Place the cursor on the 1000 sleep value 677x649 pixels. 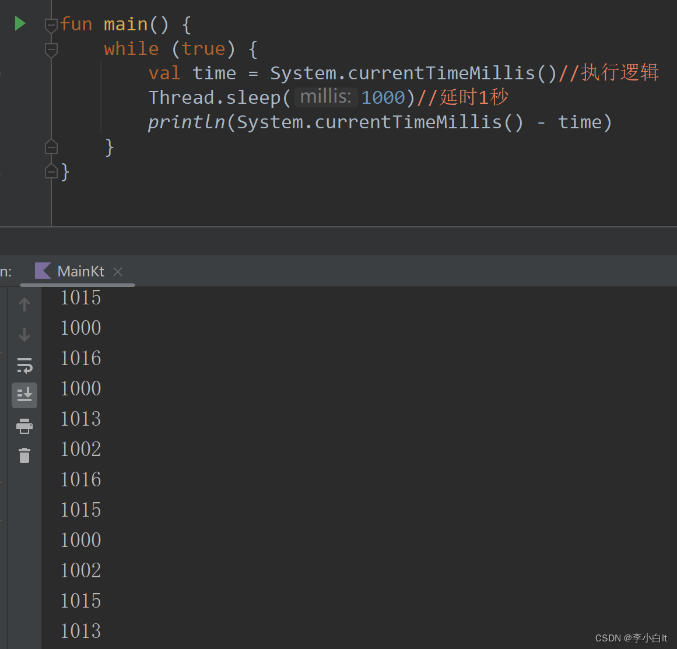(383, 97)
